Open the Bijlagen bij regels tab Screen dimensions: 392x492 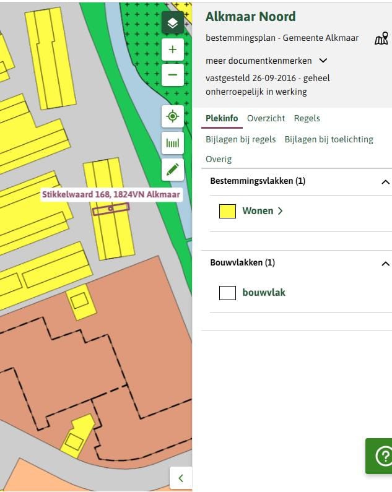tap(241, 139)
